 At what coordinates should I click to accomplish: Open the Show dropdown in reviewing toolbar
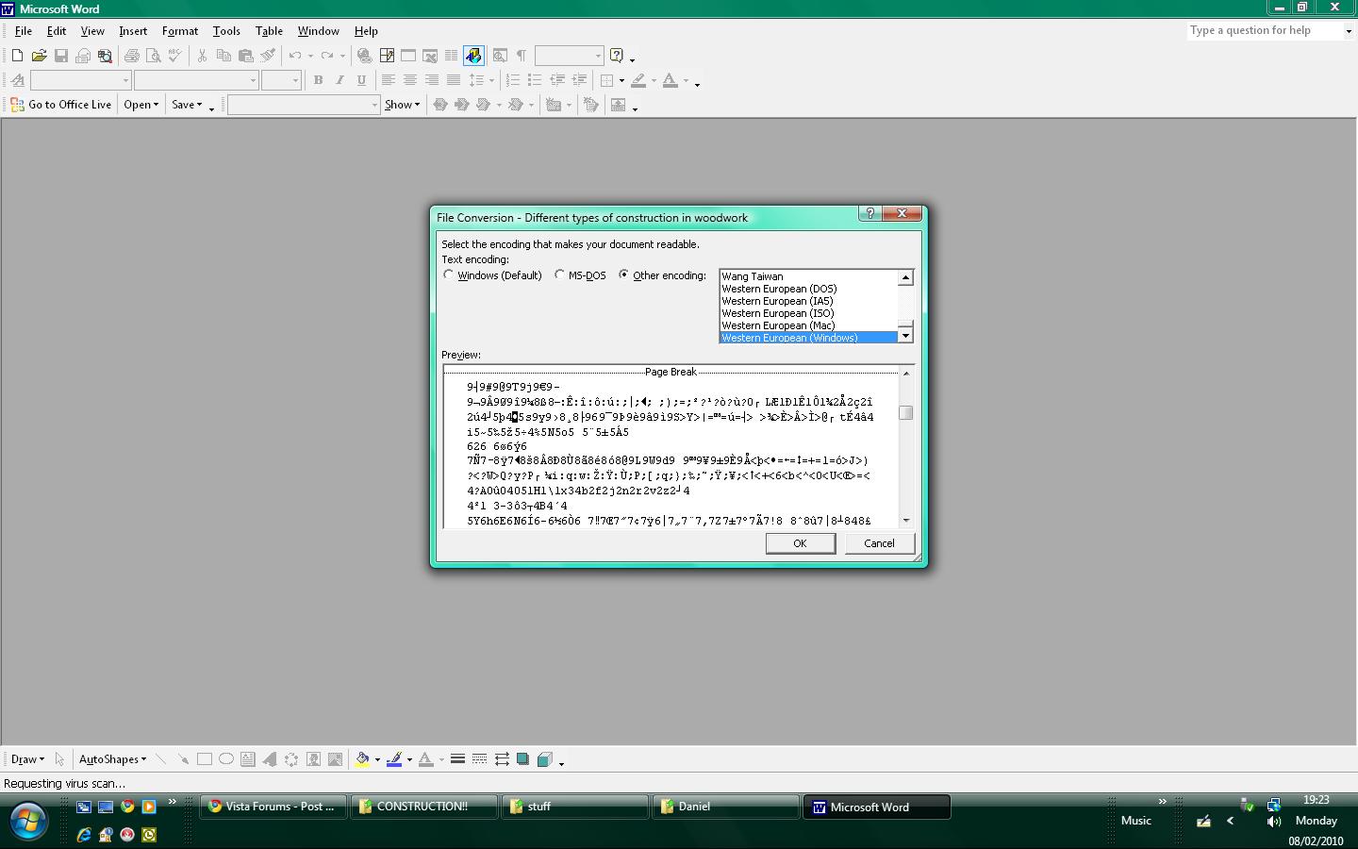[402, 105]
